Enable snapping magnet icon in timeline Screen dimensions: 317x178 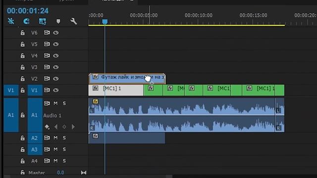pos(26,21)
